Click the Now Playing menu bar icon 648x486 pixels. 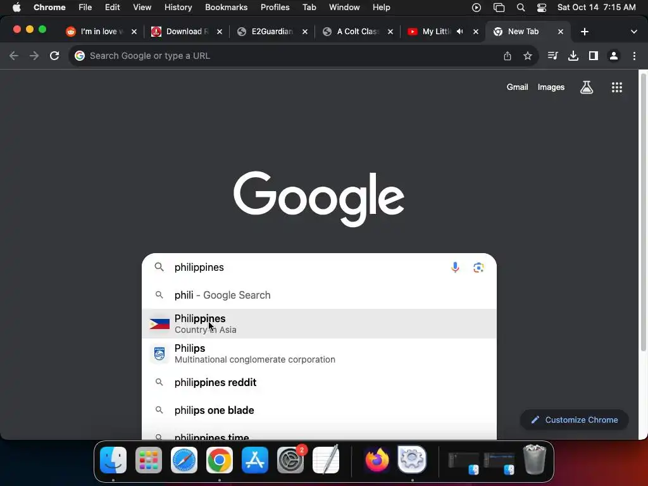pyautogui.click(x=476, y=8)
